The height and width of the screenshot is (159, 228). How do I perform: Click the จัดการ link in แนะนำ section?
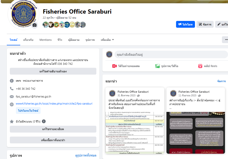pos(221,81)
